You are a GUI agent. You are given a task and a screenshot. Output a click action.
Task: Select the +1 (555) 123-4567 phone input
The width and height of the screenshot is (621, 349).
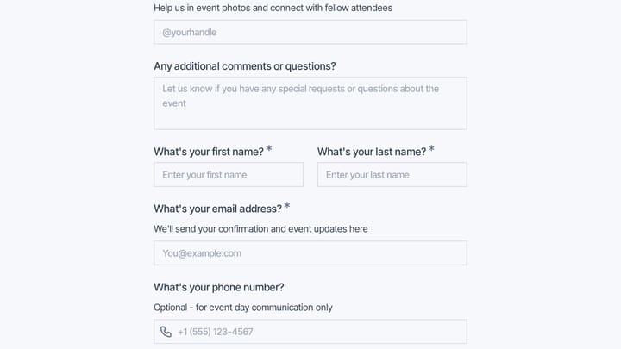310,332
